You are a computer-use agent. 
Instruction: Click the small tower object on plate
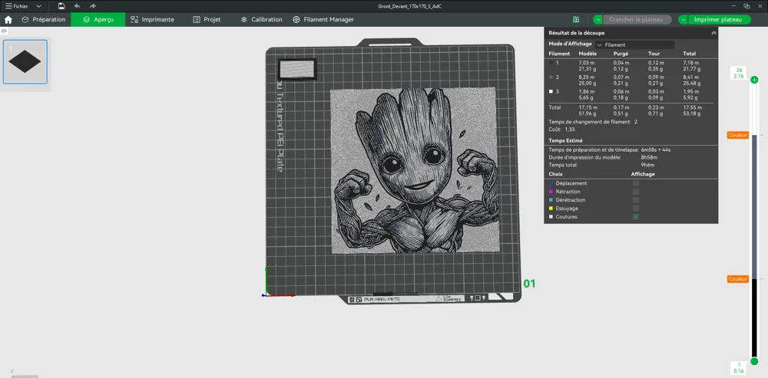(297, 69)
